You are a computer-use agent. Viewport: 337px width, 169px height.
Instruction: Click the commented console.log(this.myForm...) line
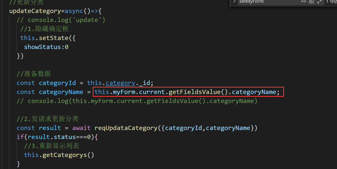click(137, 101)
